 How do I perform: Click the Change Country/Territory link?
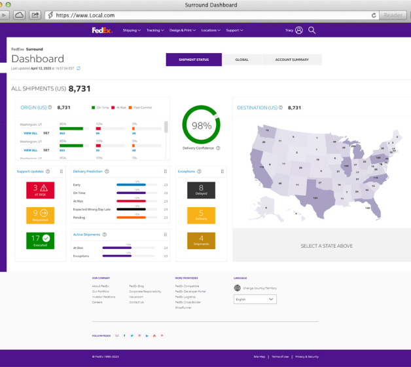coord(260,288)
